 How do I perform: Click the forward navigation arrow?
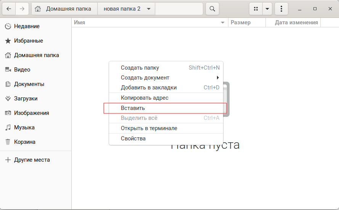pyautogui.click(x=22, y=9)
